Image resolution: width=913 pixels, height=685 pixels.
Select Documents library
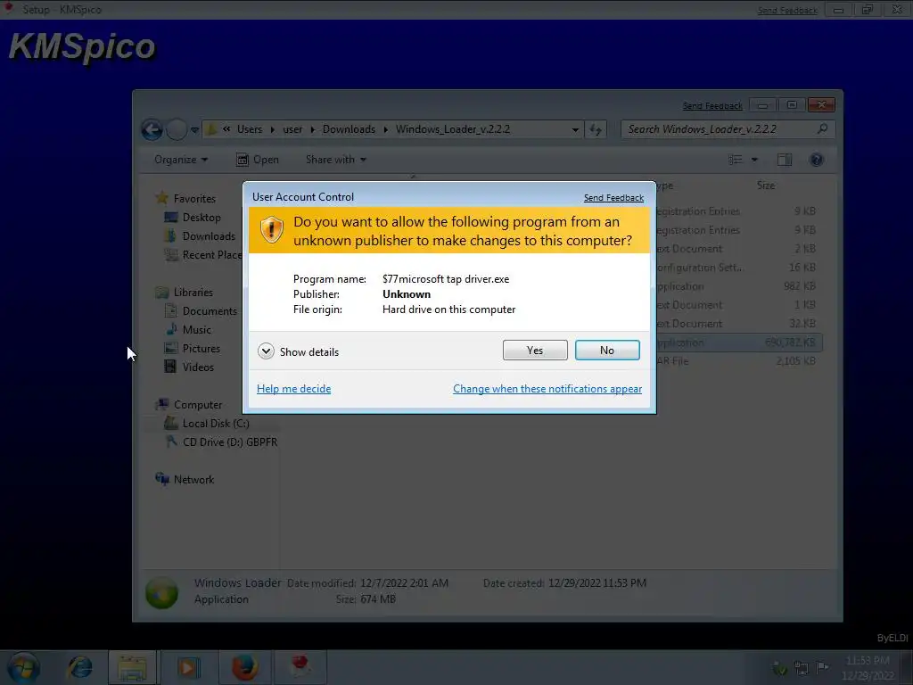pyautogui.click(x=210, y=311)
